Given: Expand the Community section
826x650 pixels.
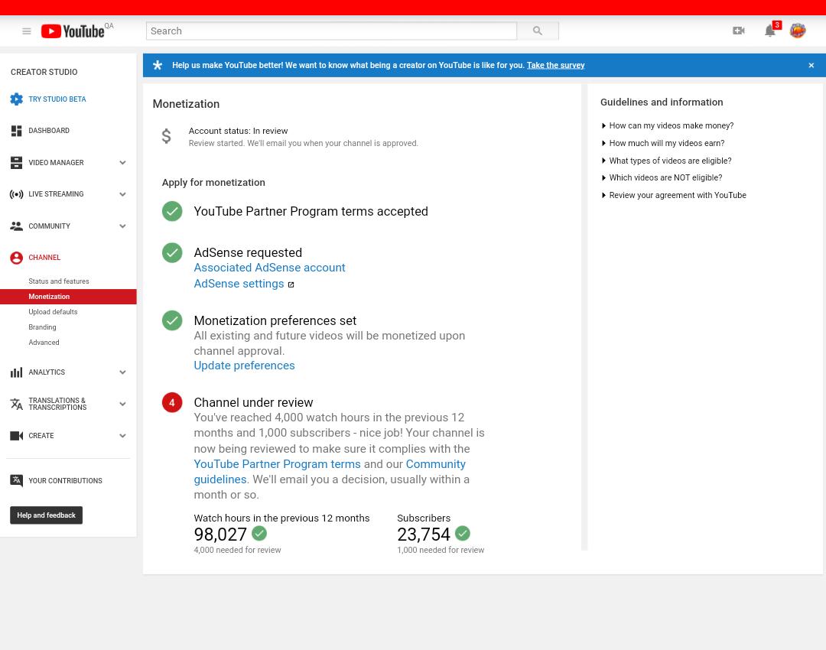Looking at the screenshot, I should [122, 226].
